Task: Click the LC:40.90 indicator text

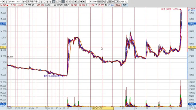Action: click(x=191, y=9)
